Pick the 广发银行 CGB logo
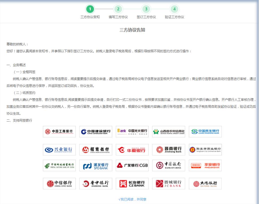 click(x=132, y=165)
